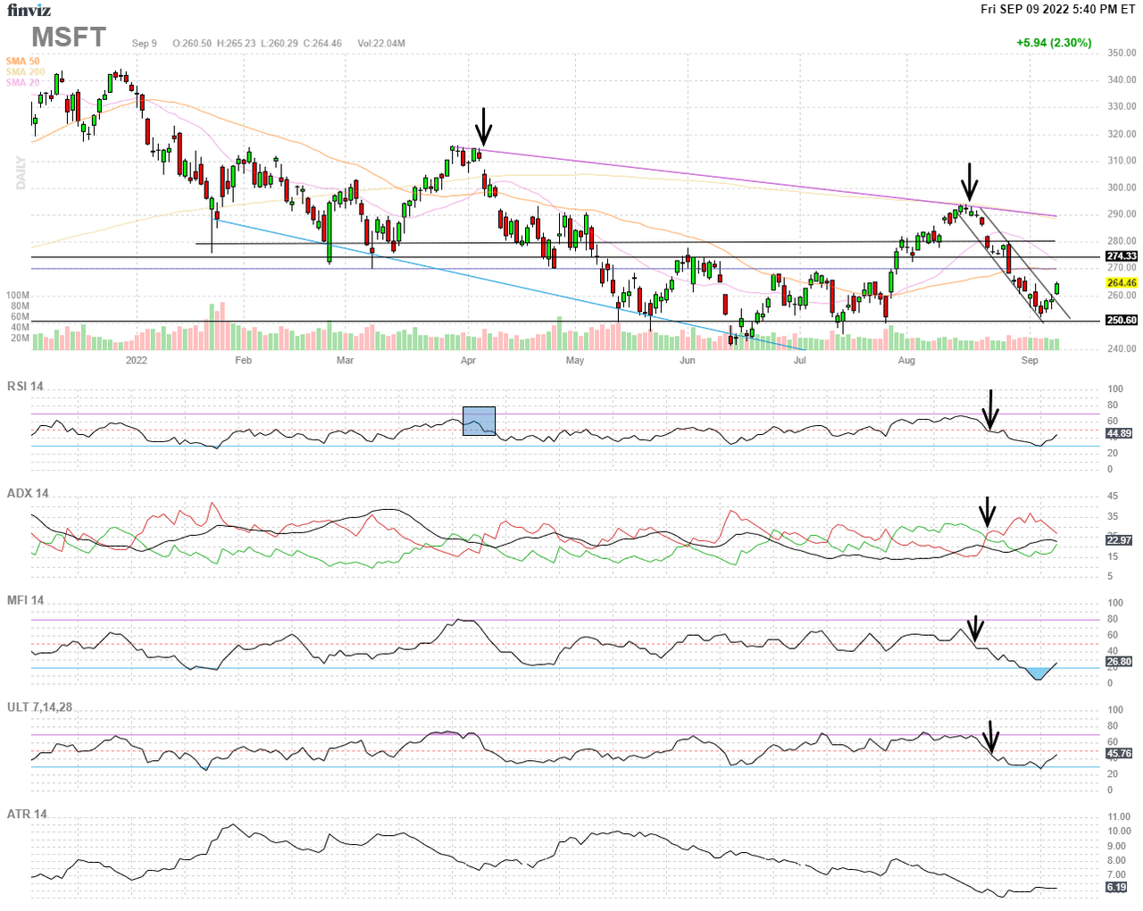This screenshot has width=1143, height=911.
Task: Click the ULT value 45.76 label
Action: [x=1119, y=754]
